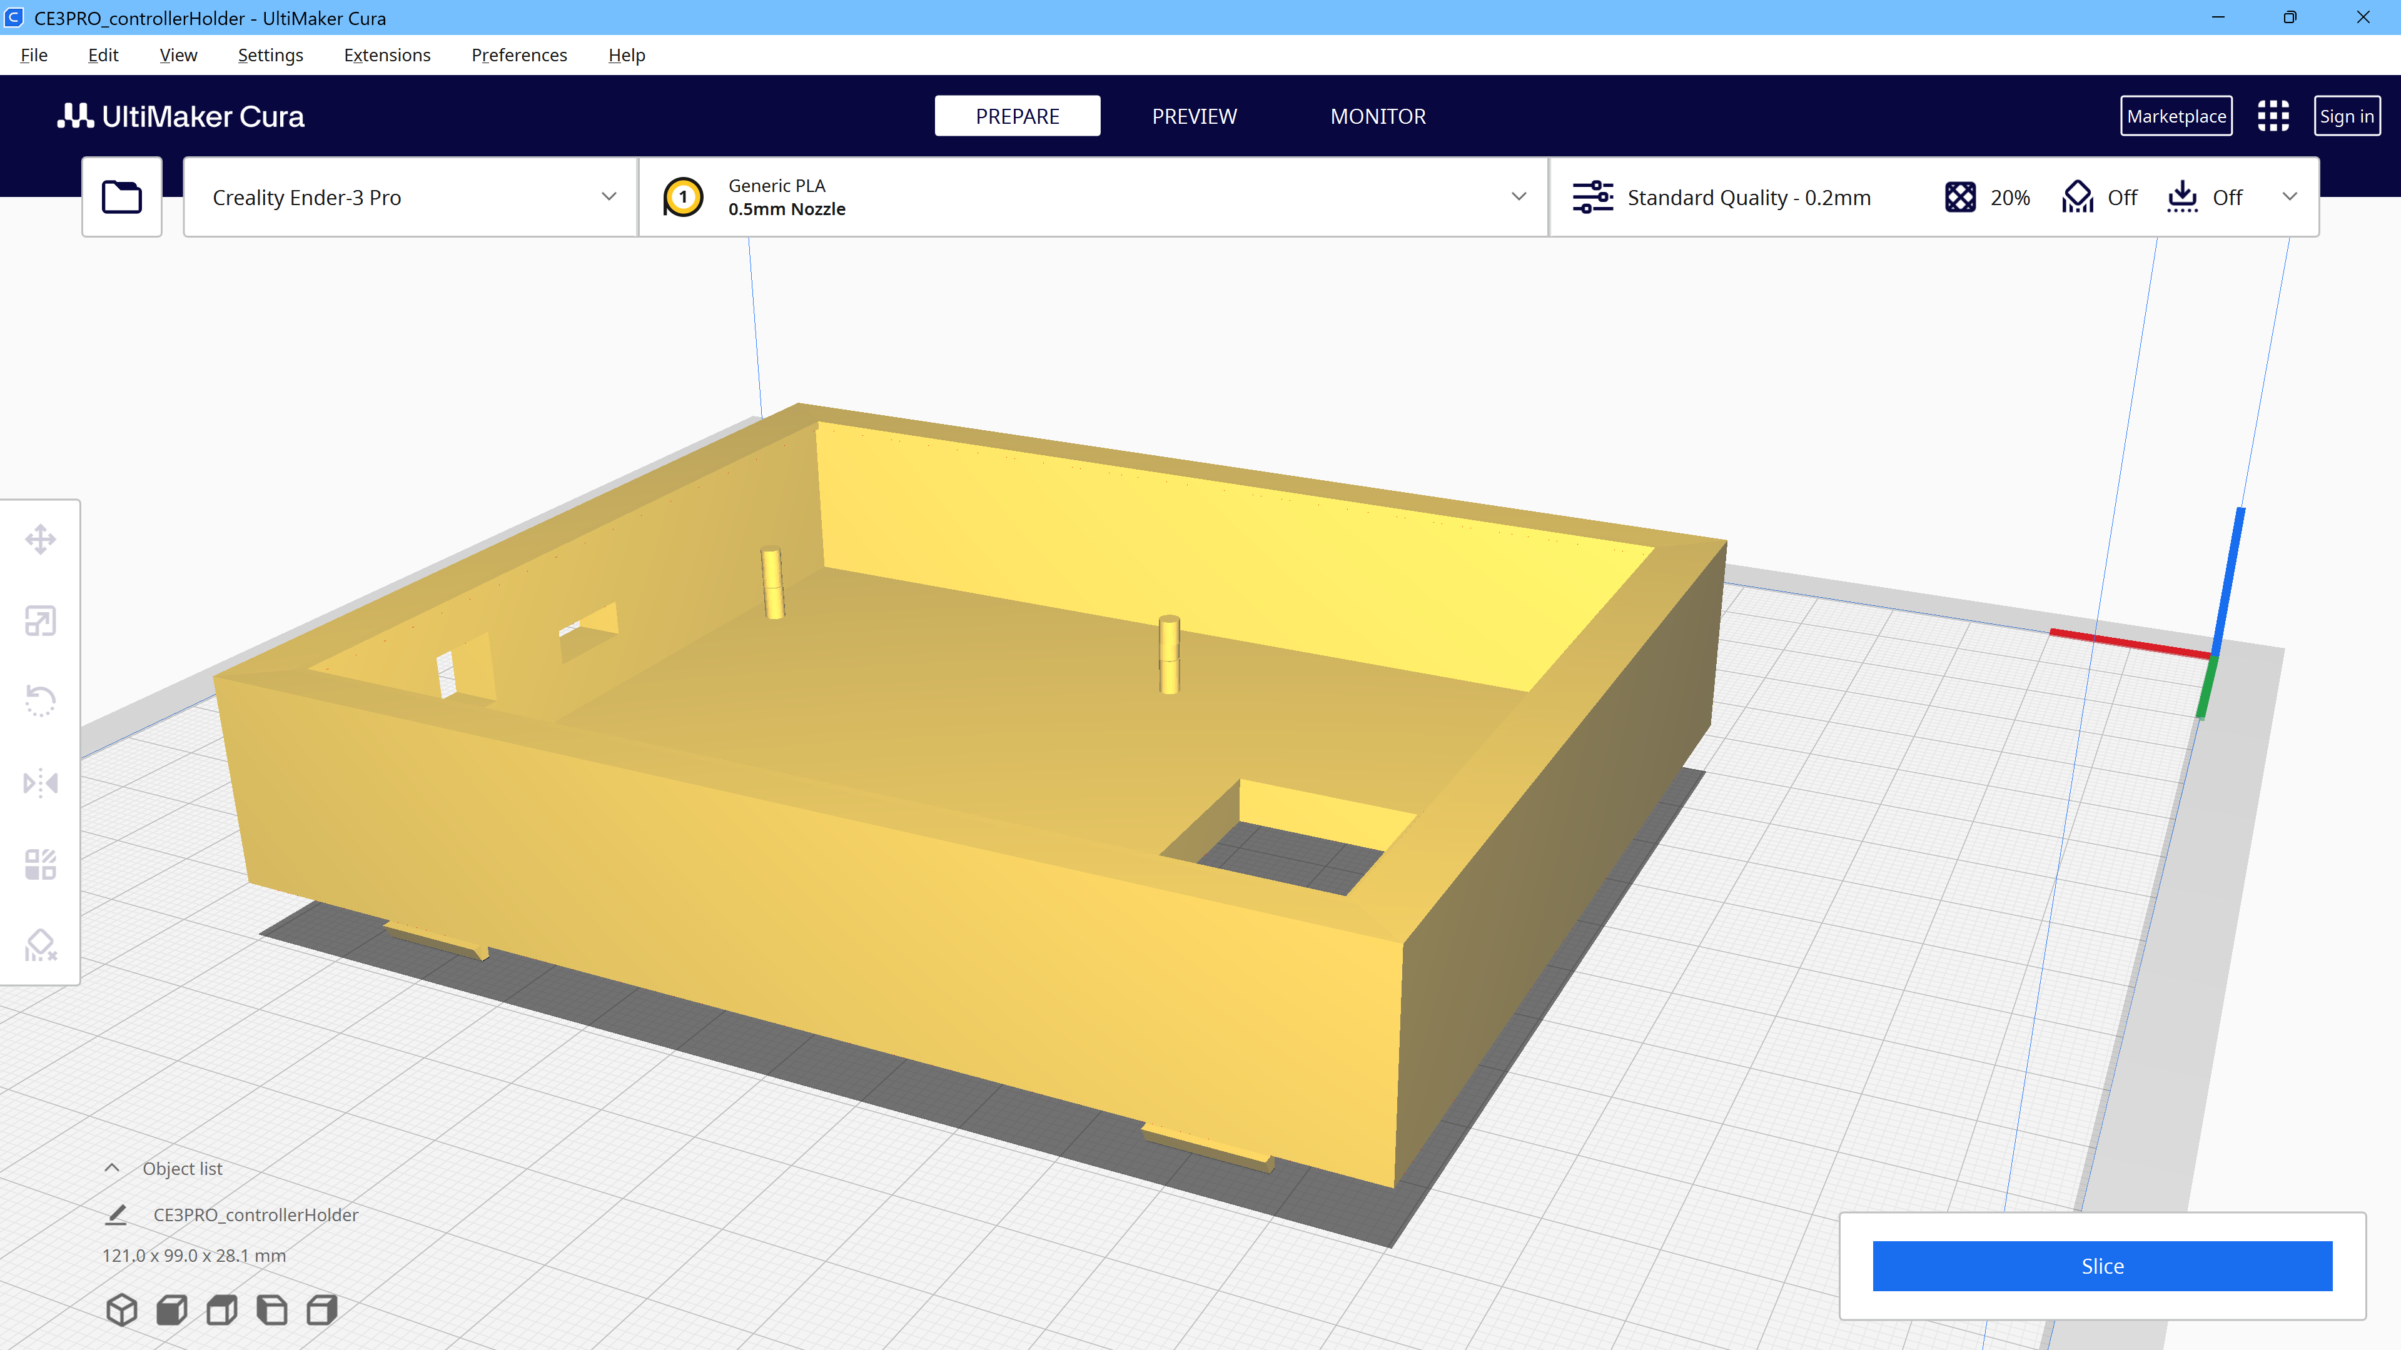Open the Marketplace button
The image size is (2401, 1350).
point(2175,116)
